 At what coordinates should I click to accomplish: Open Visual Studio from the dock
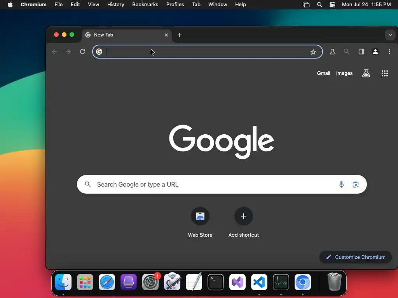click(237, 282)
